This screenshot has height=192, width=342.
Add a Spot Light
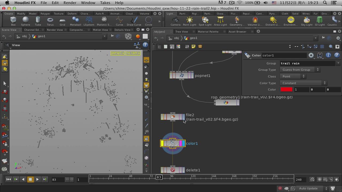tap(205, 21)
